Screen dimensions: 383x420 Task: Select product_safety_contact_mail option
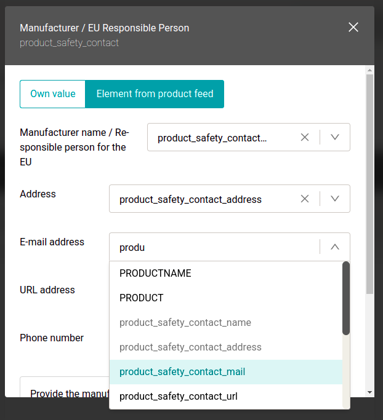[182, 372]
